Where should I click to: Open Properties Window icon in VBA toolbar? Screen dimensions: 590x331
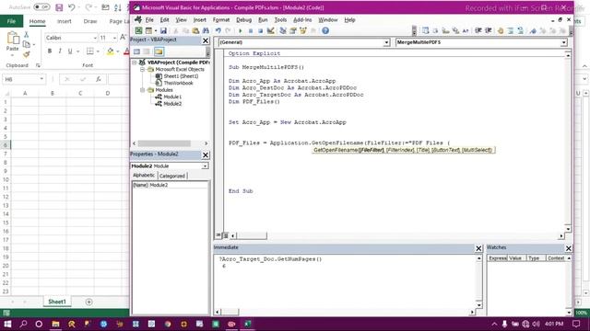click(x=293, y=30)
